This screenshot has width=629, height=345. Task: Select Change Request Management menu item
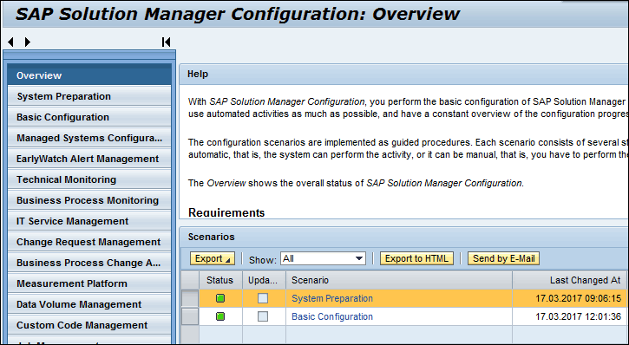(89, 242)
